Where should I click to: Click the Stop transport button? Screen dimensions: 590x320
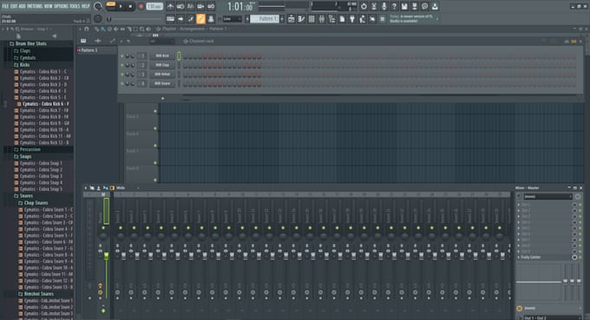[x=130, y=6]
